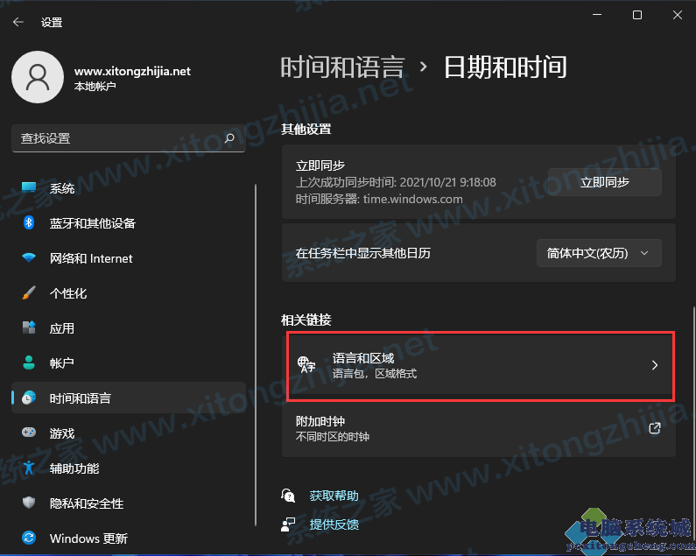696x556 pixels.
Task: Click the 上次成功同步时间 text line
Action: tap(396, 182)
